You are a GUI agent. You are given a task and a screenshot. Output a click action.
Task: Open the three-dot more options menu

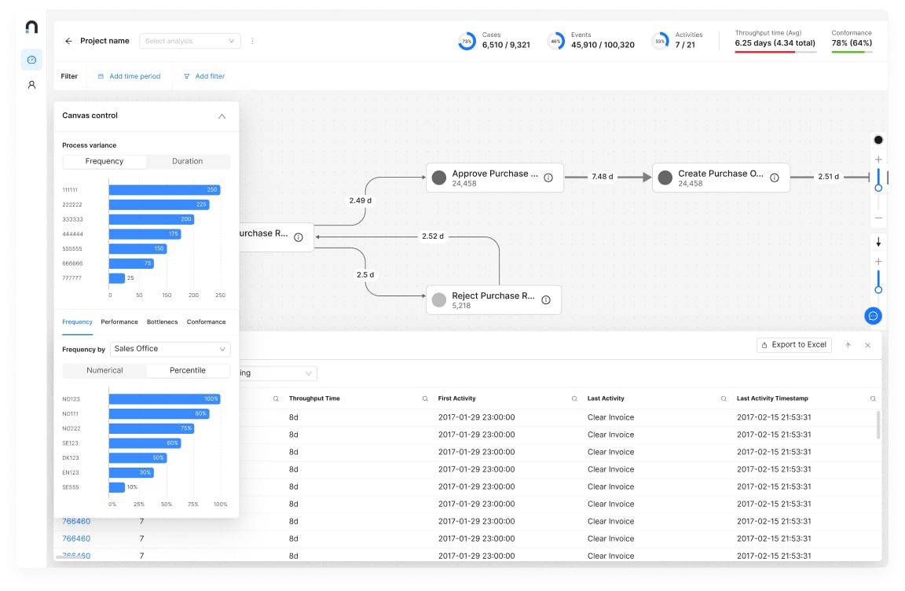tap(252, 41)
